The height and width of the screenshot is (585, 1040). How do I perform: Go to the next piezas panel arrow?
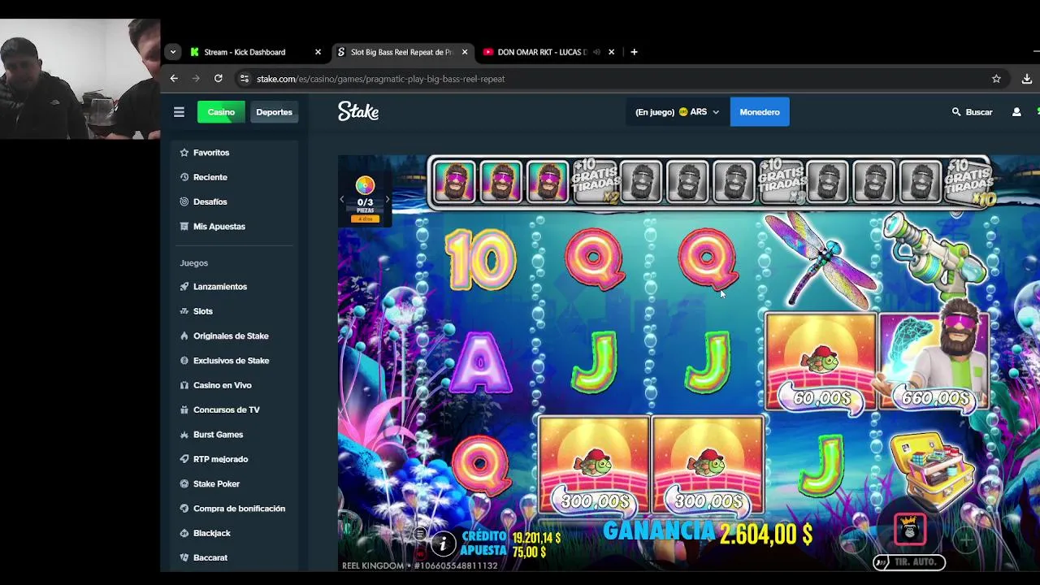[x=388, y=200]
